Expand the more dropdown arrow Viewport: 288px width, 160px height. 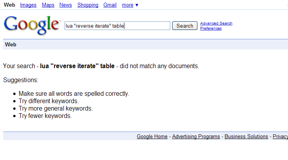137,5
